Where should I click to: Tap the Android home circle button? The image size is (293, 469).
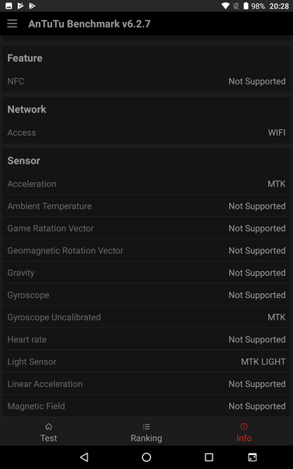147,456
